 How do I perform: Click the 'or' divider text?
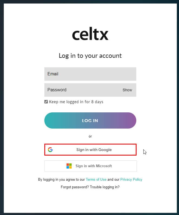tap(90, 136)
